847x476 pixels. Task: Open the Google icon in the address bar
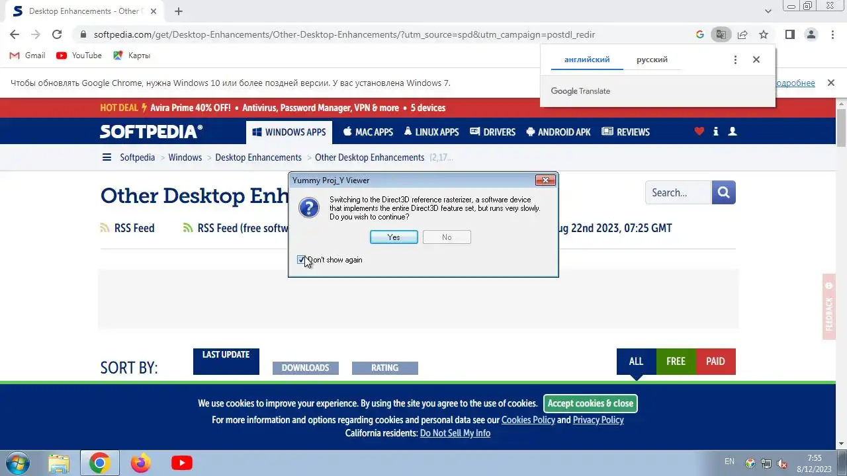pyautogui.click(x=700, y=34)
